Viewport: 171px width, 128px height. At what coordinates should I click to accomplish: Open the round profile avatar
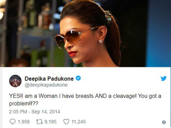15,81
